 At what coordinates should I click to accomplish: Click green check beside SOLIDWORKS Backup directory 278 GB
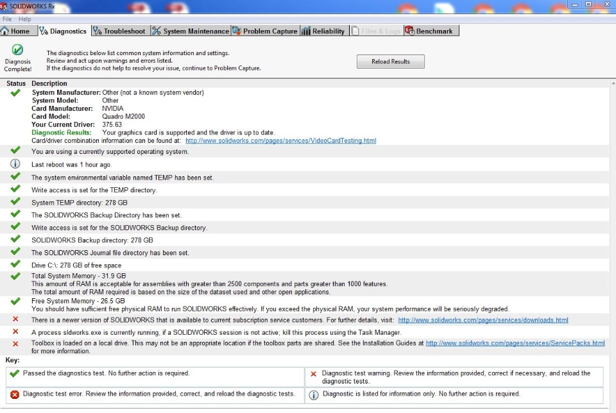pyautogui.click(x=15, y=239)
